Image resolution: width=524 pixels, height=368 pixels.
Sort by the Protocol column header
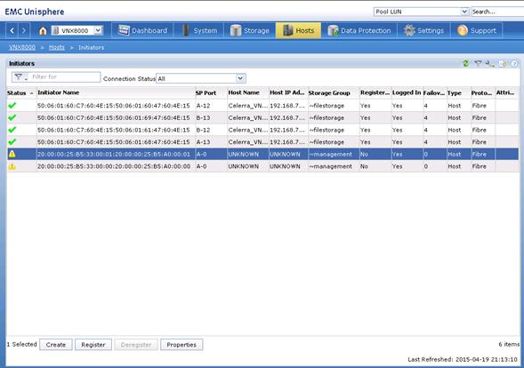coord(482,92)
